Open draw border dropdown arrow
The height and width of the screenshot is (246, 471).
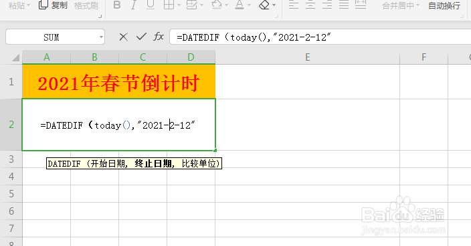click(201, 5)
